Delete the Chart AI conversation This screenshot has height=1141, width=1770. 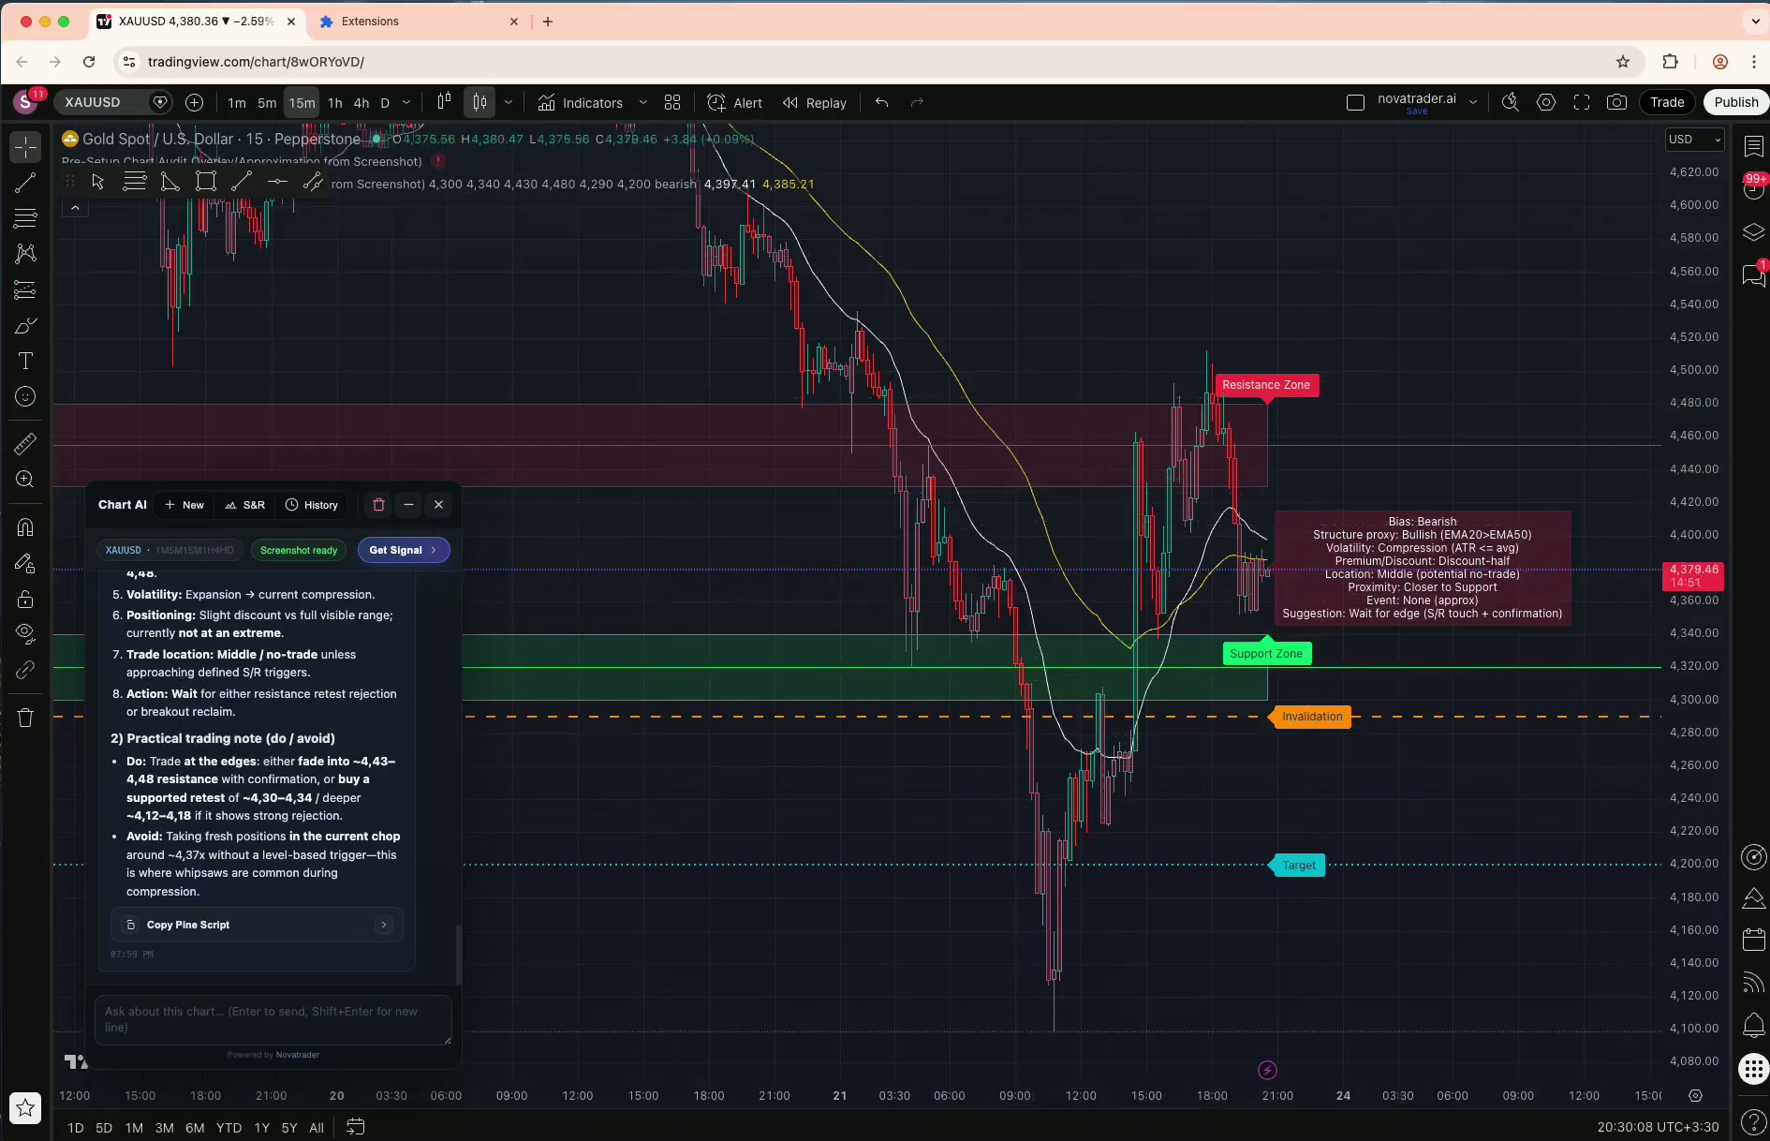click(x=378, y=505)
